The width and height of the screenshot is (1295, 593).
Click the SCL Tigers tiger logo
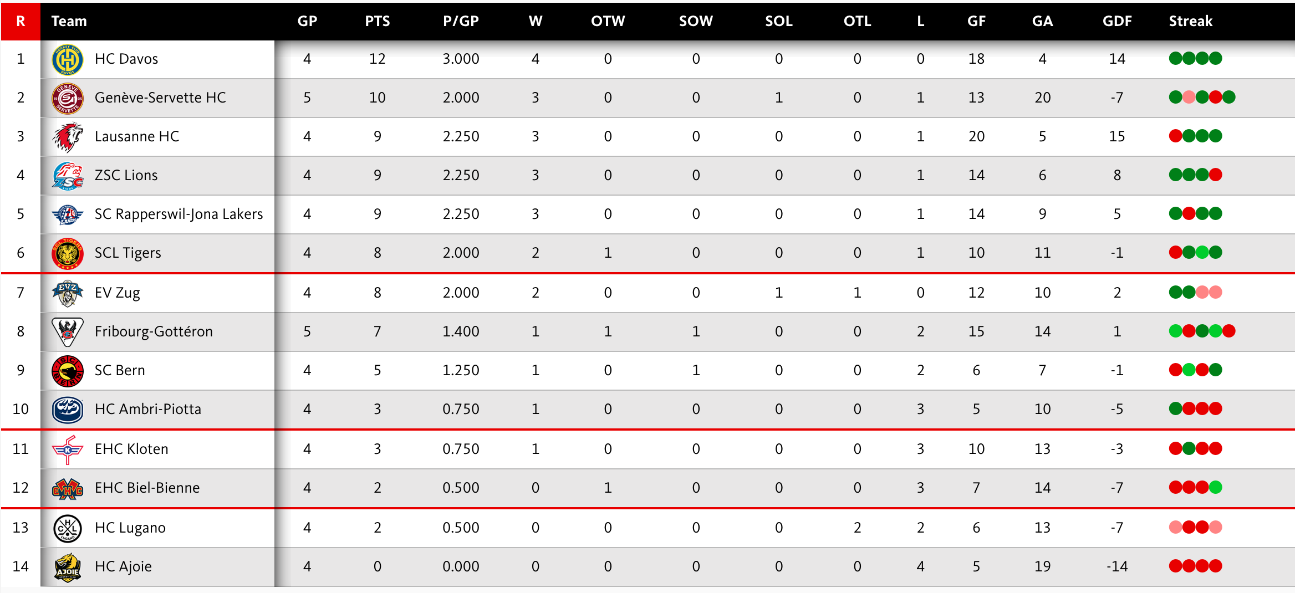point(67,253)
